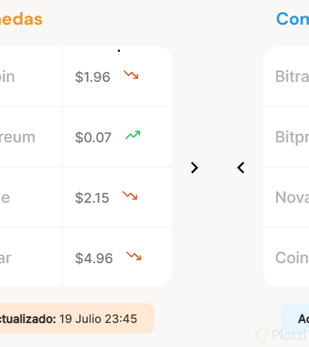Click the blue heading starting with 'Com'
Image resolution: width=309 pixels, height=347 pixels.
tap(292, 19)
